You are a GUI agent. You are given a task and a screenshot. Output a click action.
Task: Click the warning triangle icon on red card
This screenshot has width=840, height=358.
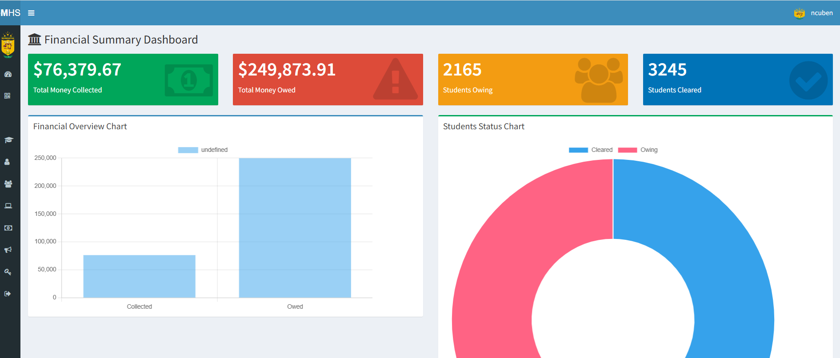[396, 79]
